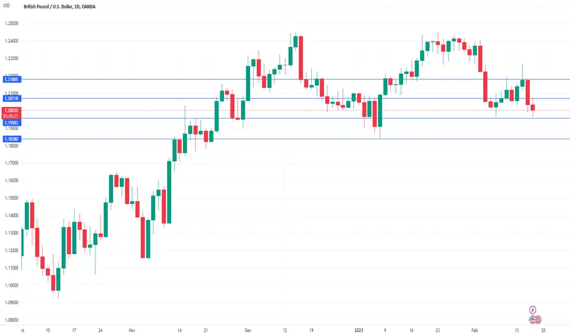Click the 1.19583 blue price level label
This screenshot has height=336, width=570.
[x=12, y=123]
